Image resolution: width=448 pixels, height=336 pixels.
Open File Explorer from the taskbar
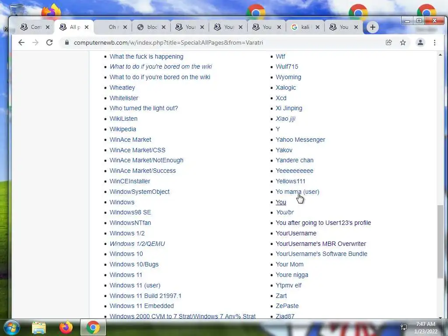click(x=39, y=327)
